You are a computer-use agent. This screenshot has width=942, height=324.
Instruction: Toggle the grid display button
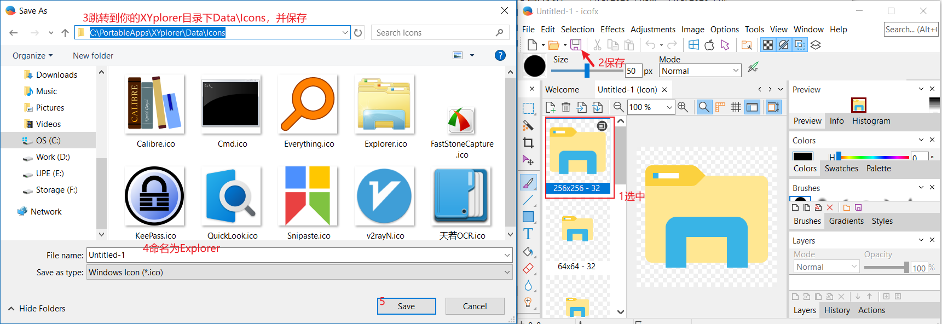pos(736,107)
